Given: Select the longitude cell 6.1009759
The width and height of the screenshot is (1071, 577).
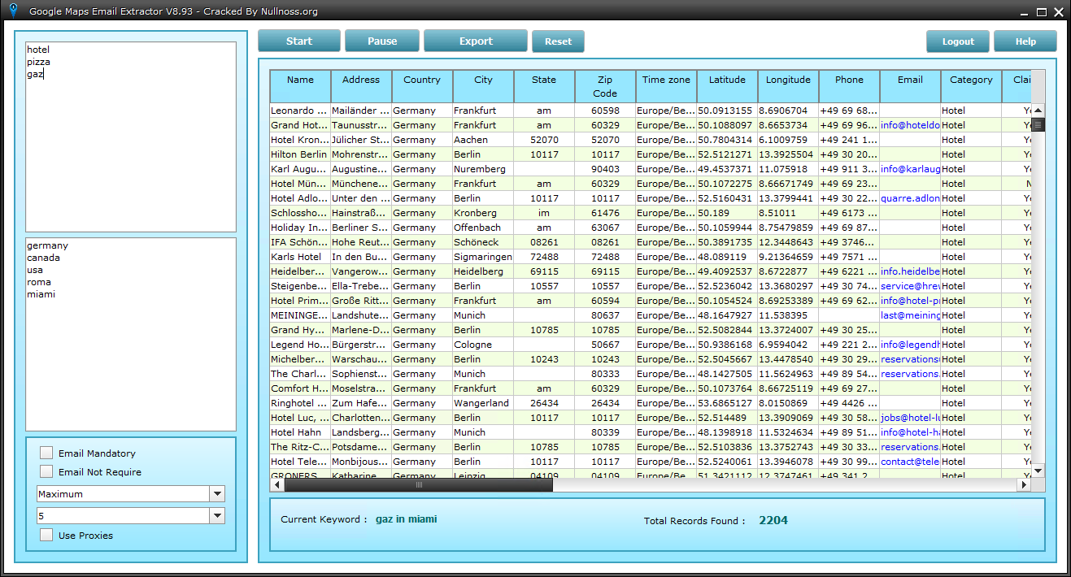Looking at the screenshot, I should pos(788,140).
